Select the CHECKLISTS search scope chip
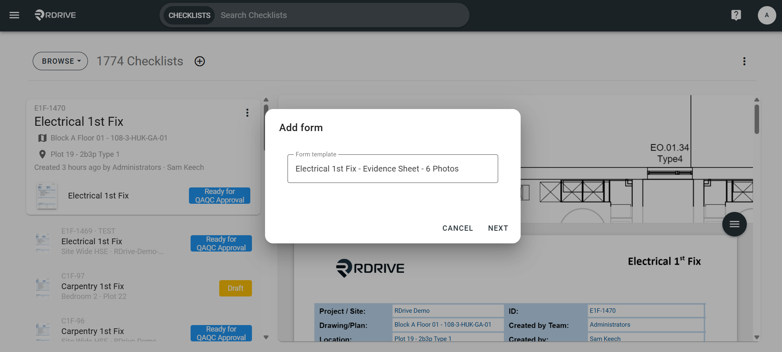This screenshot has width=782, height=352. [189, 15]
